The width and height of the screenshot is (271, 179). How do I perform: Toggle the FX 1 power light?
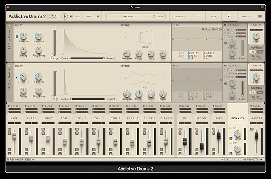coord(9,25)
